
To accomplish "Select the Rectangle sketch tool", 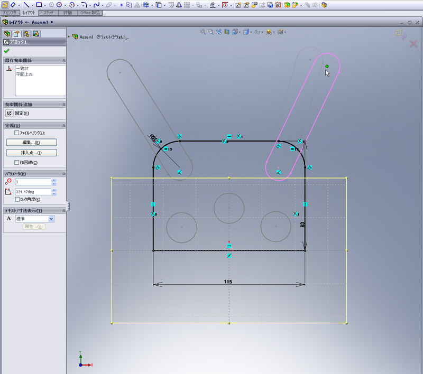I will (x=39, y=5).
